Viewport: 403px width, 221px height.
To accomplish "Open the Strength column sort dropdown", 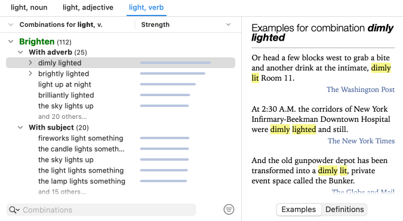I will (228, 24).
